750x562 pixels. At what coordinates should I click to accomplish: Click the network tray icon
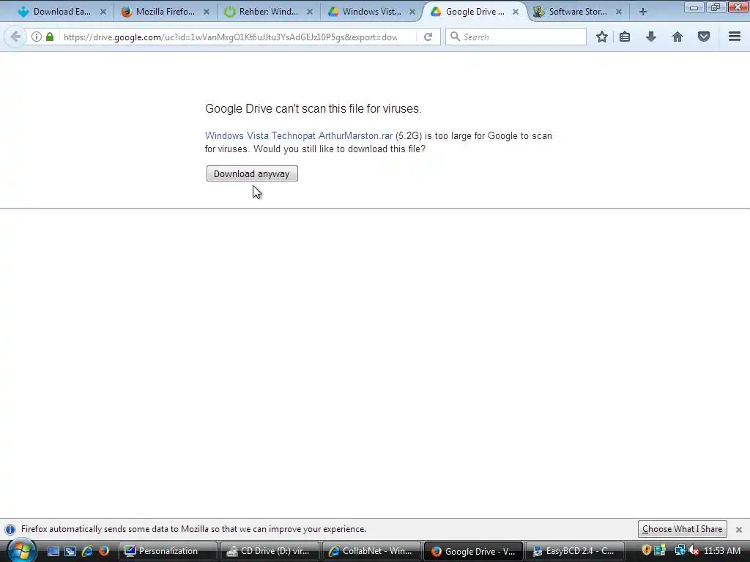coord(679,550)
